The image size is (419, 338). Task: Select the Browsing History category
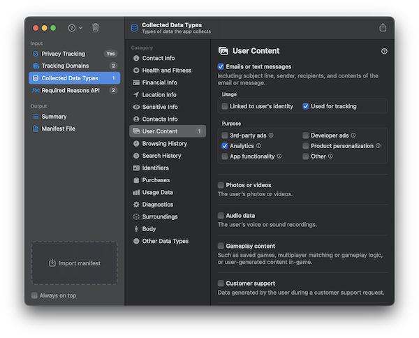coord(164,143)
